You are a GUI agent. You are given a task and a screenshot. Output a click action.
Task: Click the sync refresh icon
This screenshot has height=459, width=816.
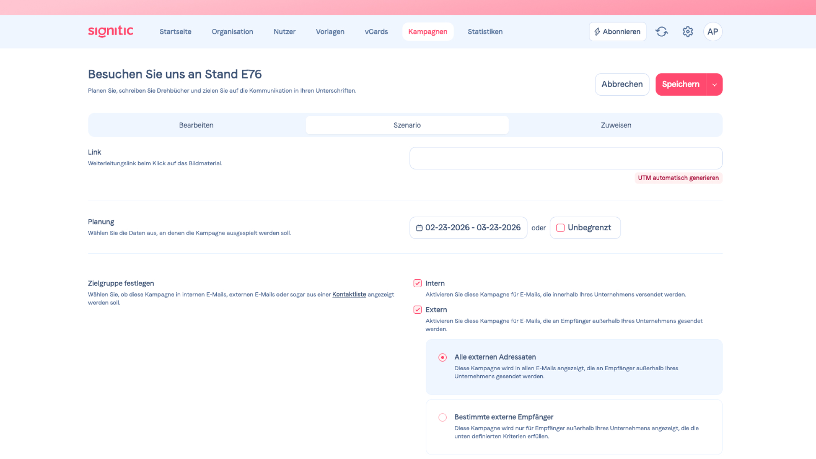[x=662, y=31]
